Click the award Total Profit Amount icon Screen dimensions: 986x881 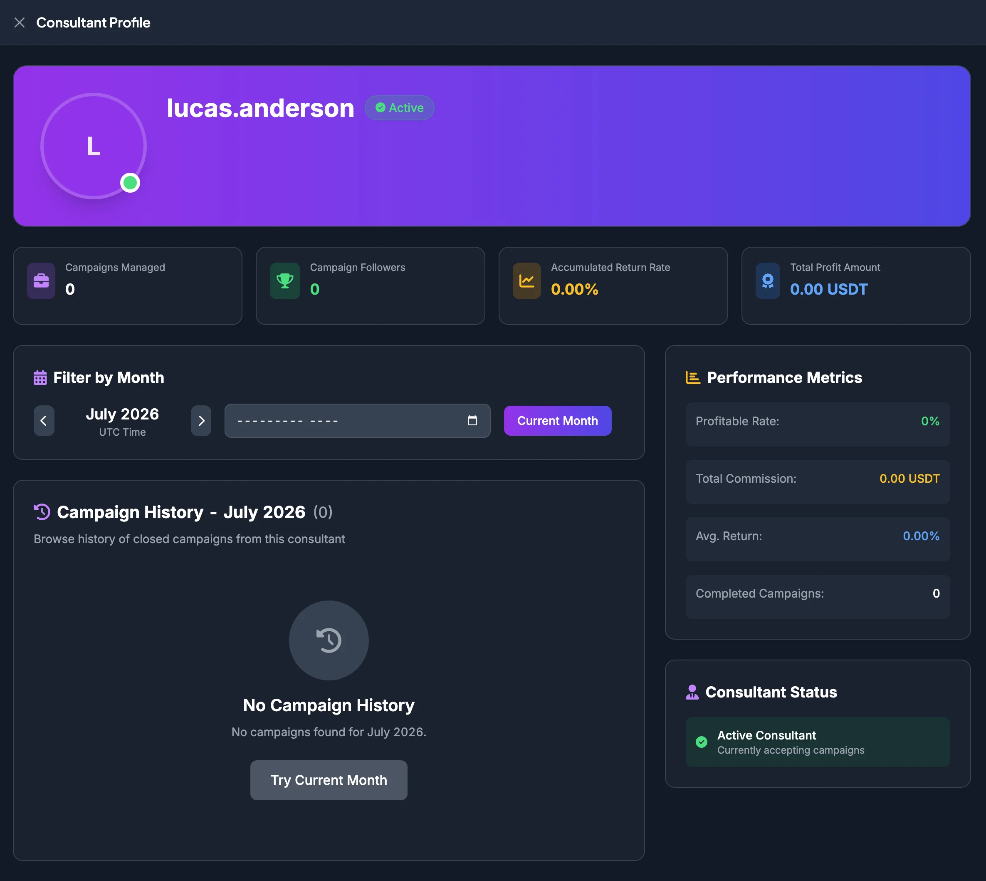pos(768,281)
